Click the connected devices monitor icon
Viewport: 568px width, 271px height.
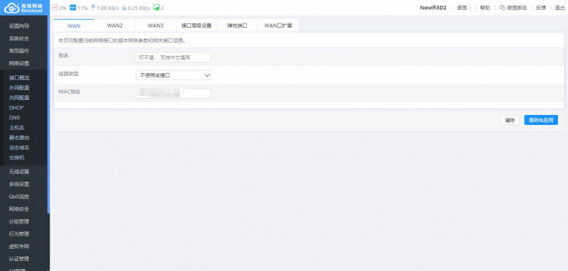click(x=156, y=8)
